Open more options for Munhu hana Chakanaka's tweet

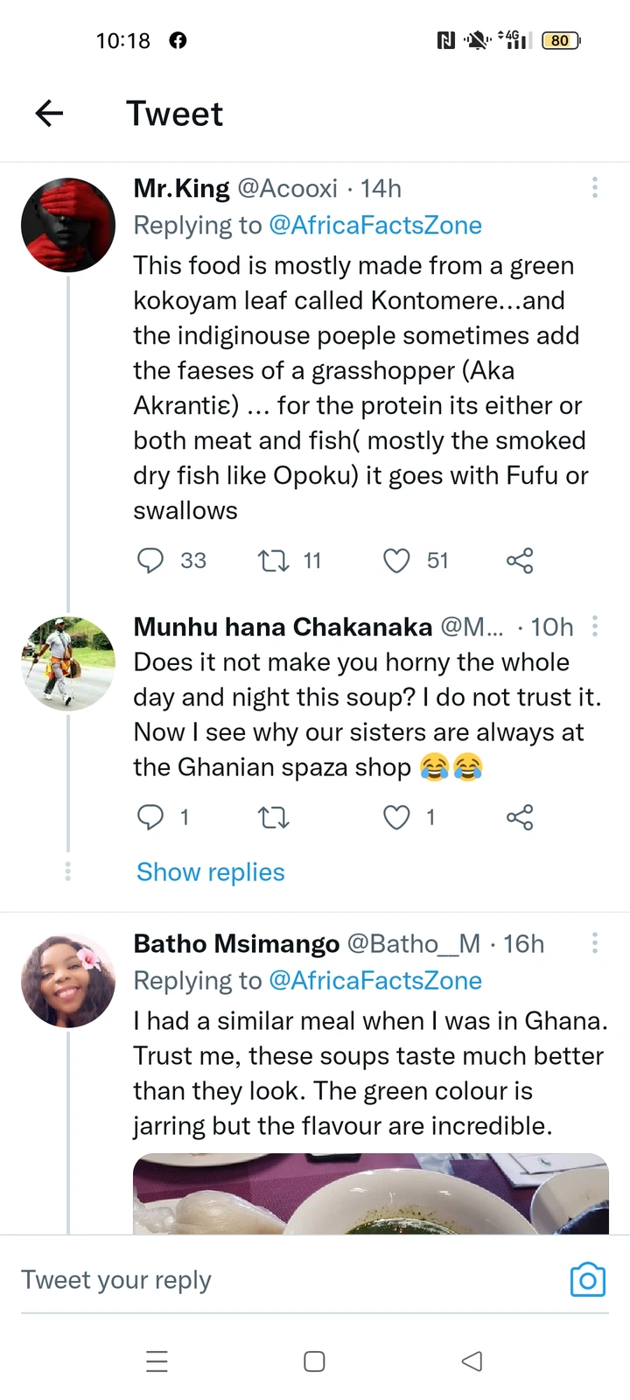[595, 626]
